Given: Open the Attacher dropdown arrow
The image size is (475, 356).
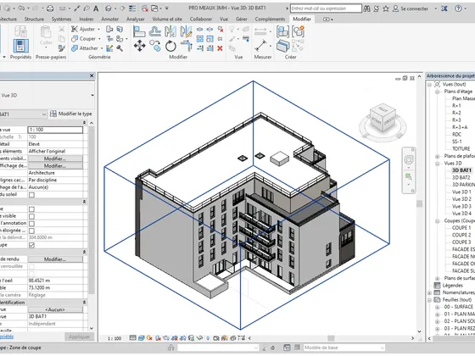Looking at the screenshot, I should (x=102, y=48).
